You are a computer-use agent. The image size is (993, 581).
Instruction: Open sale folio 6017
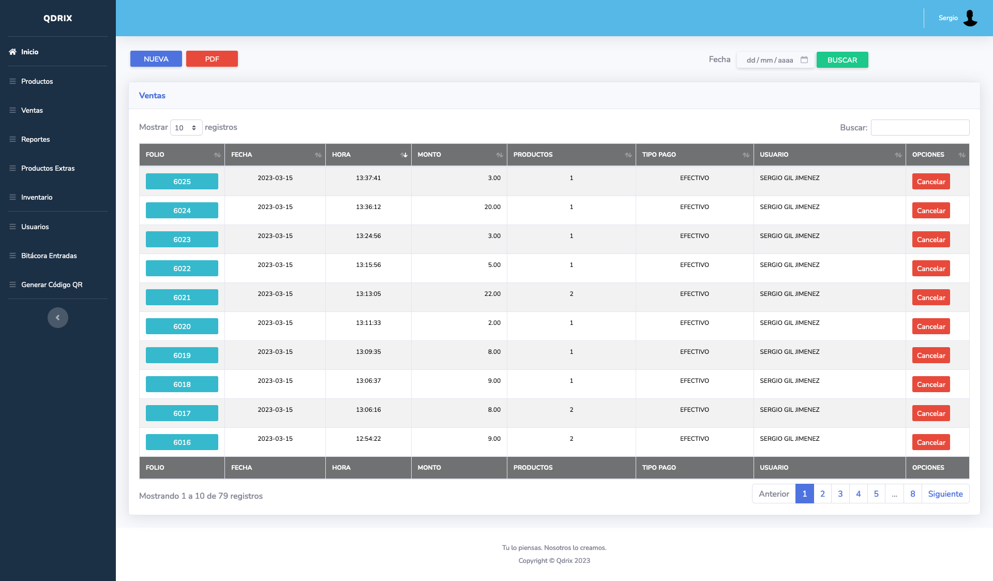(182, 413)
